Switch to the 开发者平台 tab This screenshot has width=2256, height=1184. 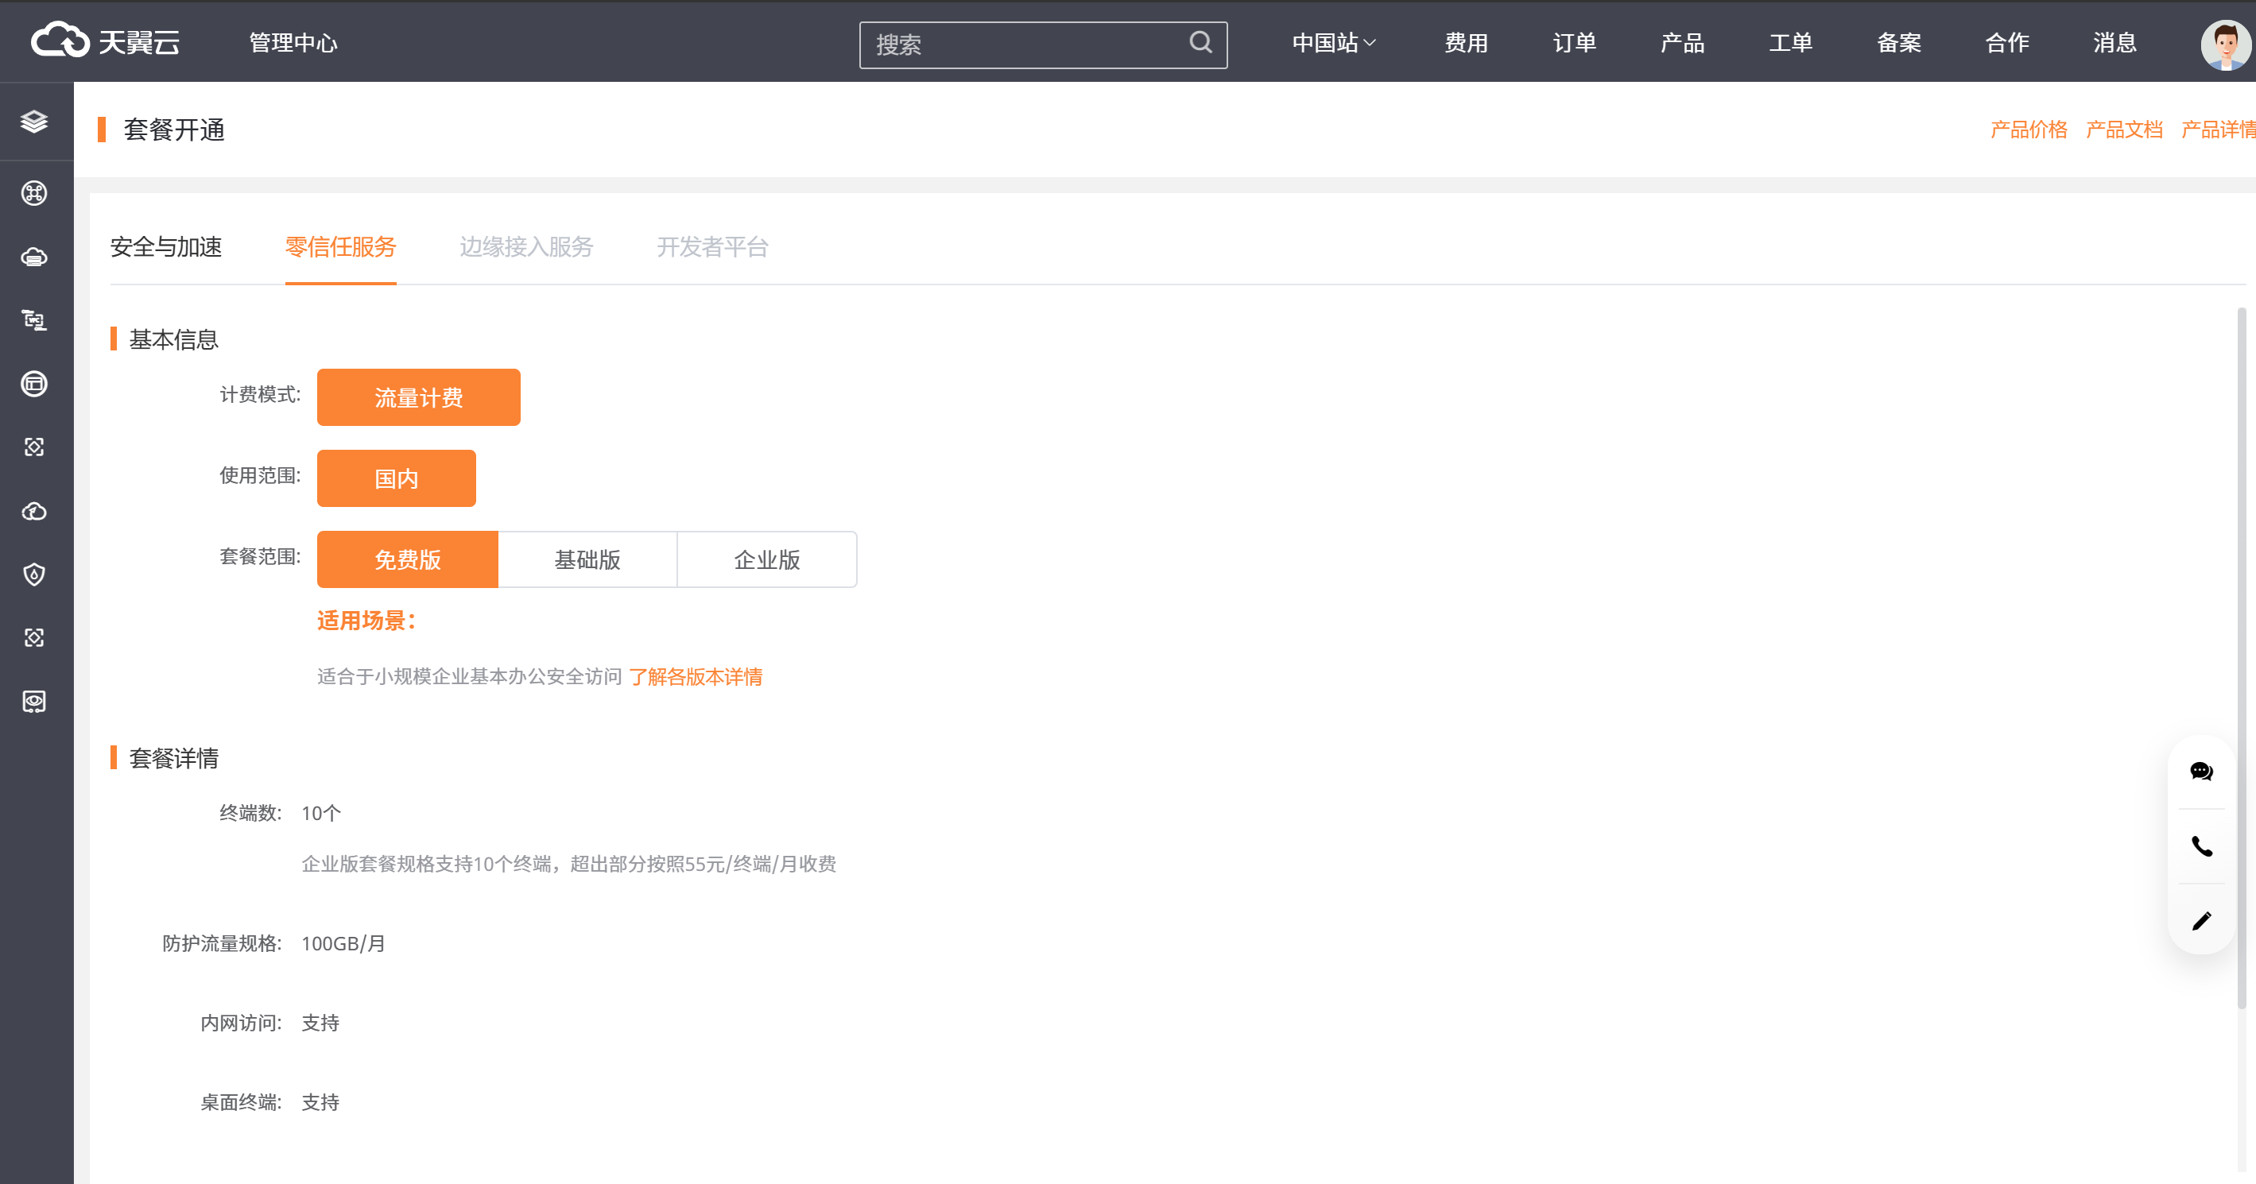[713, 247]
